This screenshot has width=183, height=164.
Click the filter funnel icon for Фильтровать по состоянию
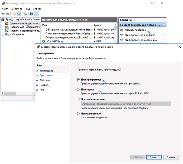tap(121, 40)
